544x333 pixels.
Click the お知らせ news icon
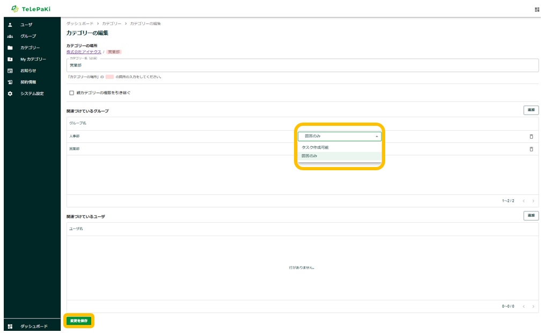tap(10, 71)
